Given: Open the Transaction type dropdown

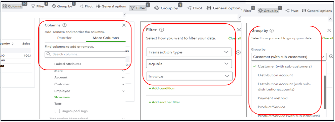Looking at the screenshot, I should (x=189, y=52).
